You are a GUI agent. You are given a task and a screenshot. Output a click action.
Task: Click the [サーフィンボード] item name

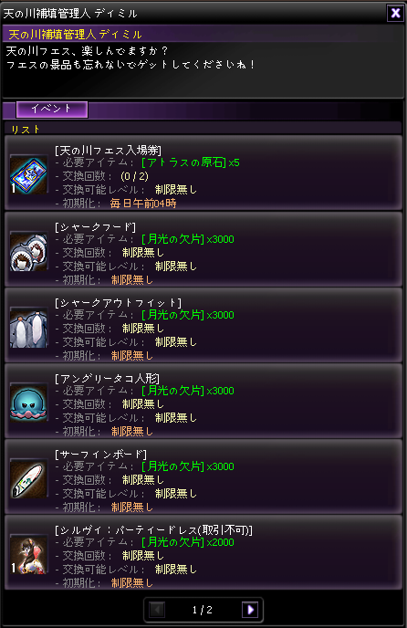[101, 454]
